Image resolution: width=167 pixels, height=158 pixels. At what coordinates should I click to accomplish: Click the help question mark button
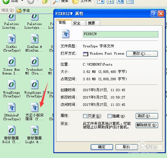coord(154,13)
